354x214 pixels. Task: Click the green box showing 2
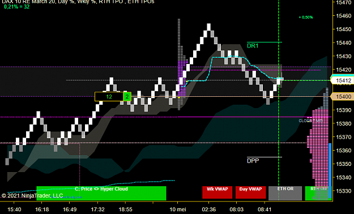coord(127,97)
